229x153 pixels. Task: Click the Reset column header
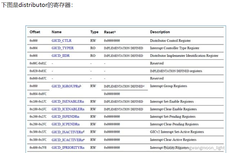(x=110, y=32)
